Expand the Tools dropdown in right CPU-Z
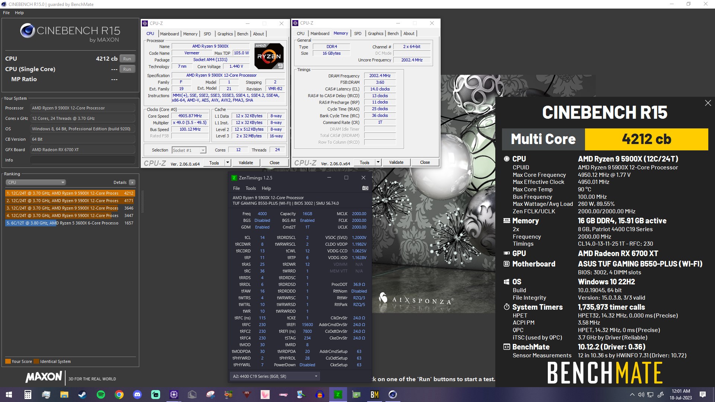Screen dimensions: 715x402 [x=378, y=162]
